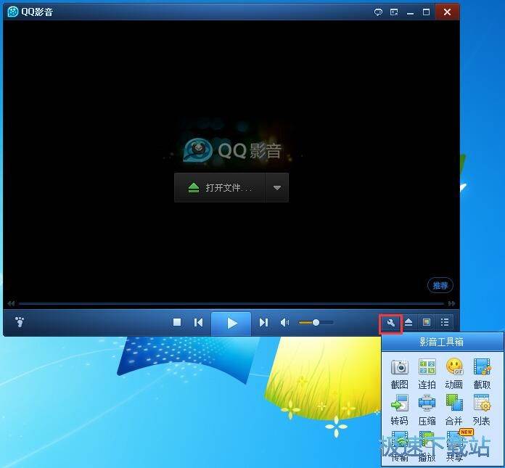Open the main menu icon in title bar

pos(394,12)
